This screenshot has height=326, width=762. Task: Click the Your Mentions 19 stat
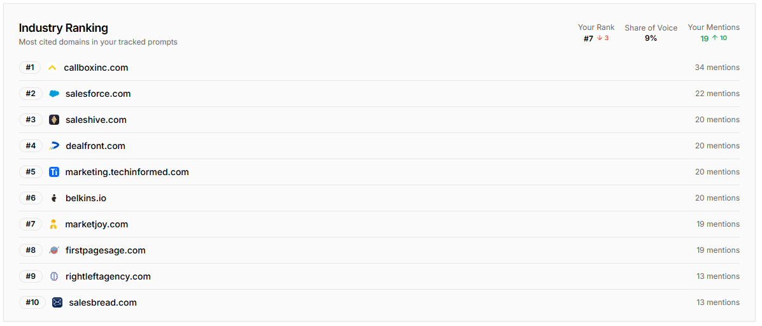click(714, 38)
